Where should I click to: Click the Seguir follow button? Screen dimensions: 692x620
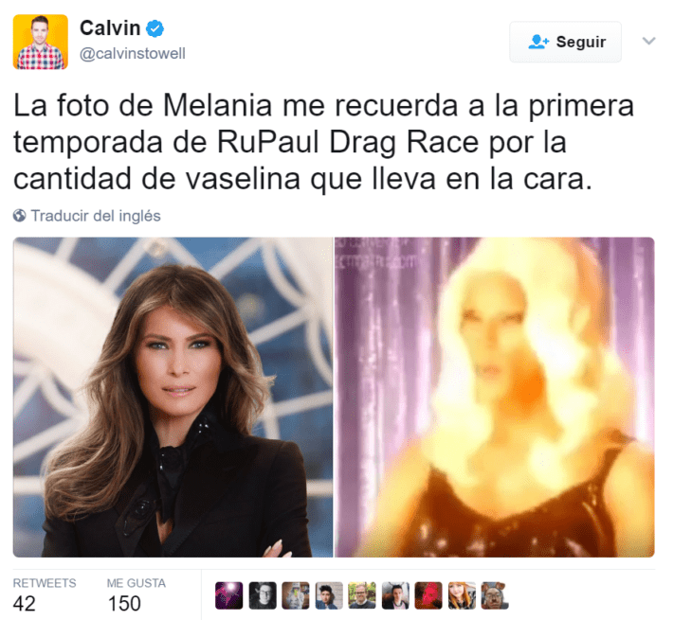pyautogui.click(x=565, y=42)
